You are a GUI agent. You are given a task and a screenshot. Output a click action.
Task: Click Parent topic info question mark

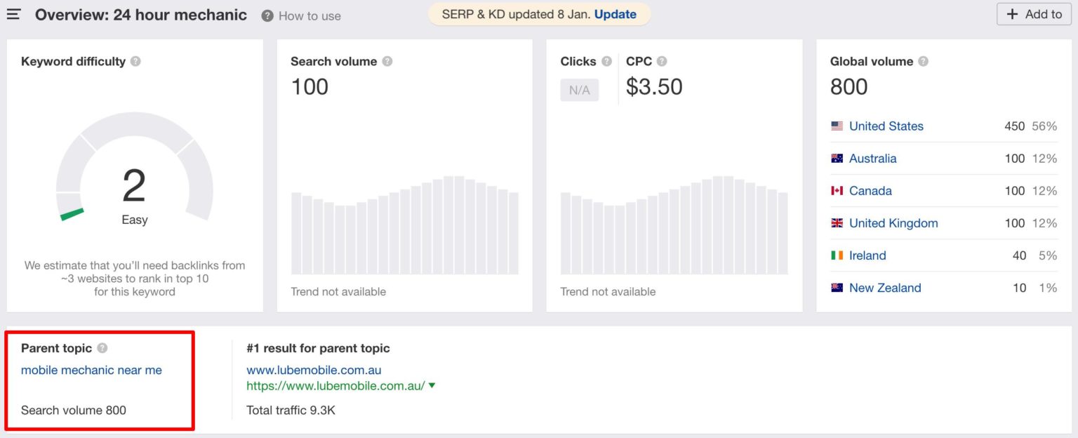(x=102, y=348)
